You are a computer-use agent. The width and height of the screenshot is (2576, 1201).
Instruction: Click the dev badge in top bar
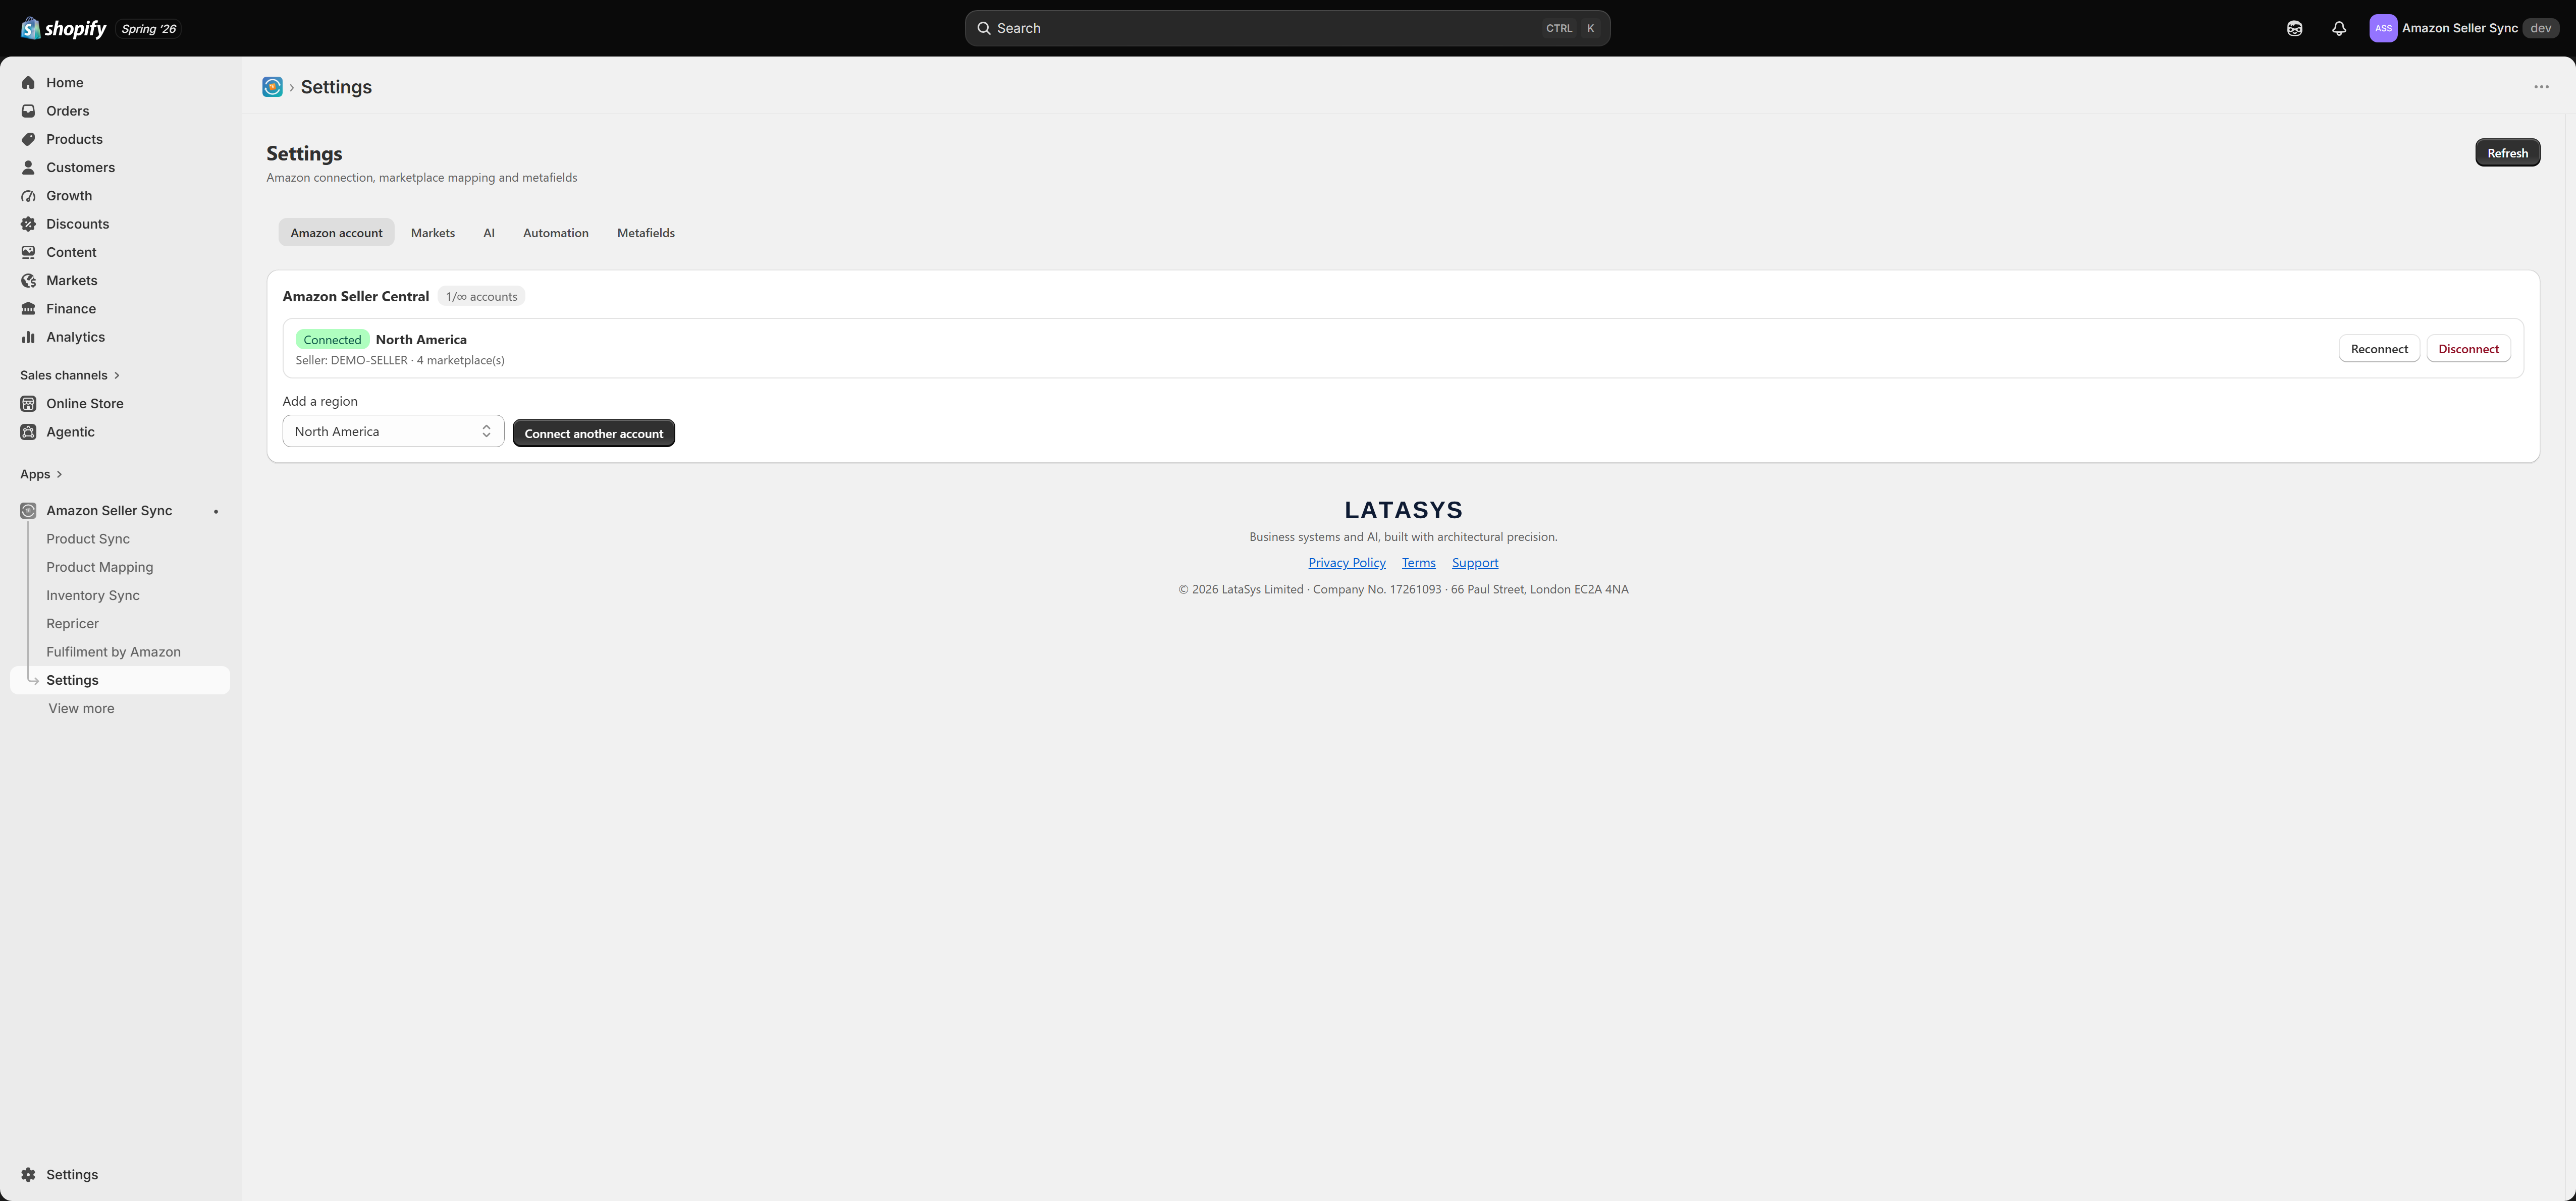(x=2540, y=28)
